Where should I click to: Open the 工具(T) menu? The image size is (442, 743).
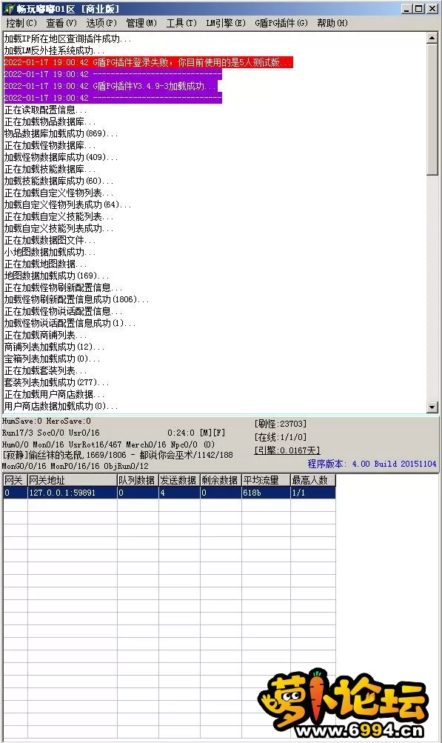point(181,23)
